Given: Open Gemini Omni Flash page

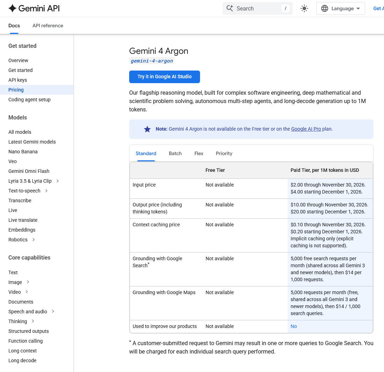Looking at the screenshot, I should tap(29, 171).
